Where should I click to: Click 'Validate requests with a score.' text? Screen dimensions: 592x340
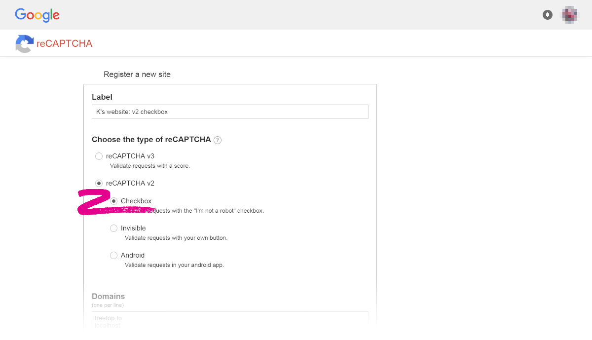(x=150, y=166)
